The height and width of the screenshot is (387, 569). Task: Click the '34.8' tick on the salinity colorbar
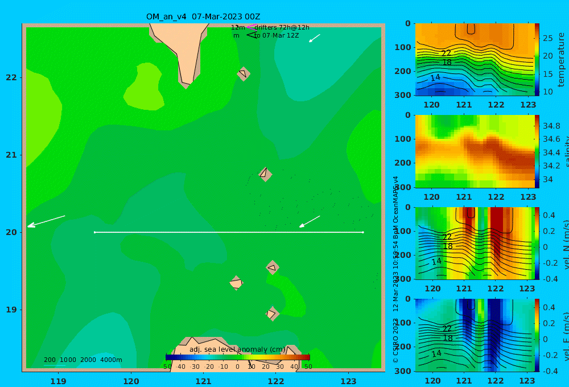551,126
